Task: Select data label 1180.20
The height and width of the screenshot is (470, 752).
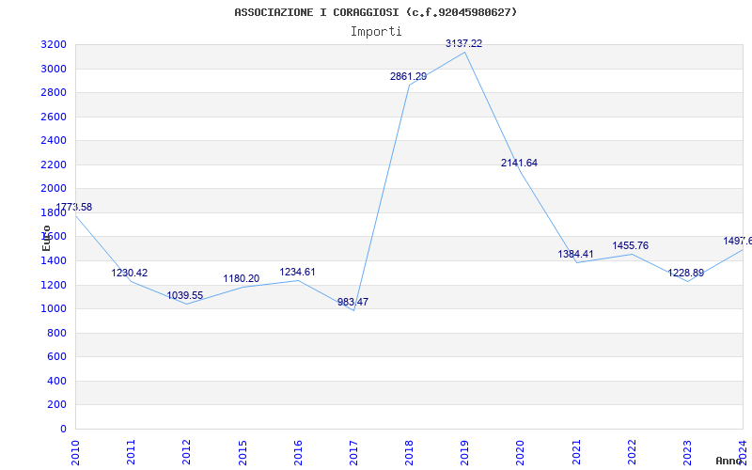Action: tap(242, 278)
